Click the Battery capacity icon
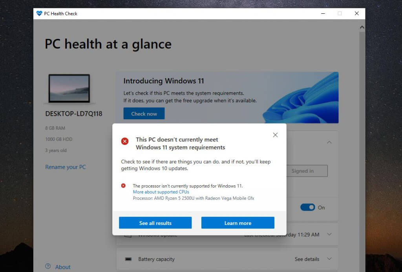 coord(128,259)
